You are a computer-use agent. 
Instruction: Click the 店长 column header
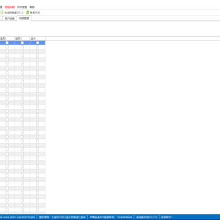(x=37, y=38)
